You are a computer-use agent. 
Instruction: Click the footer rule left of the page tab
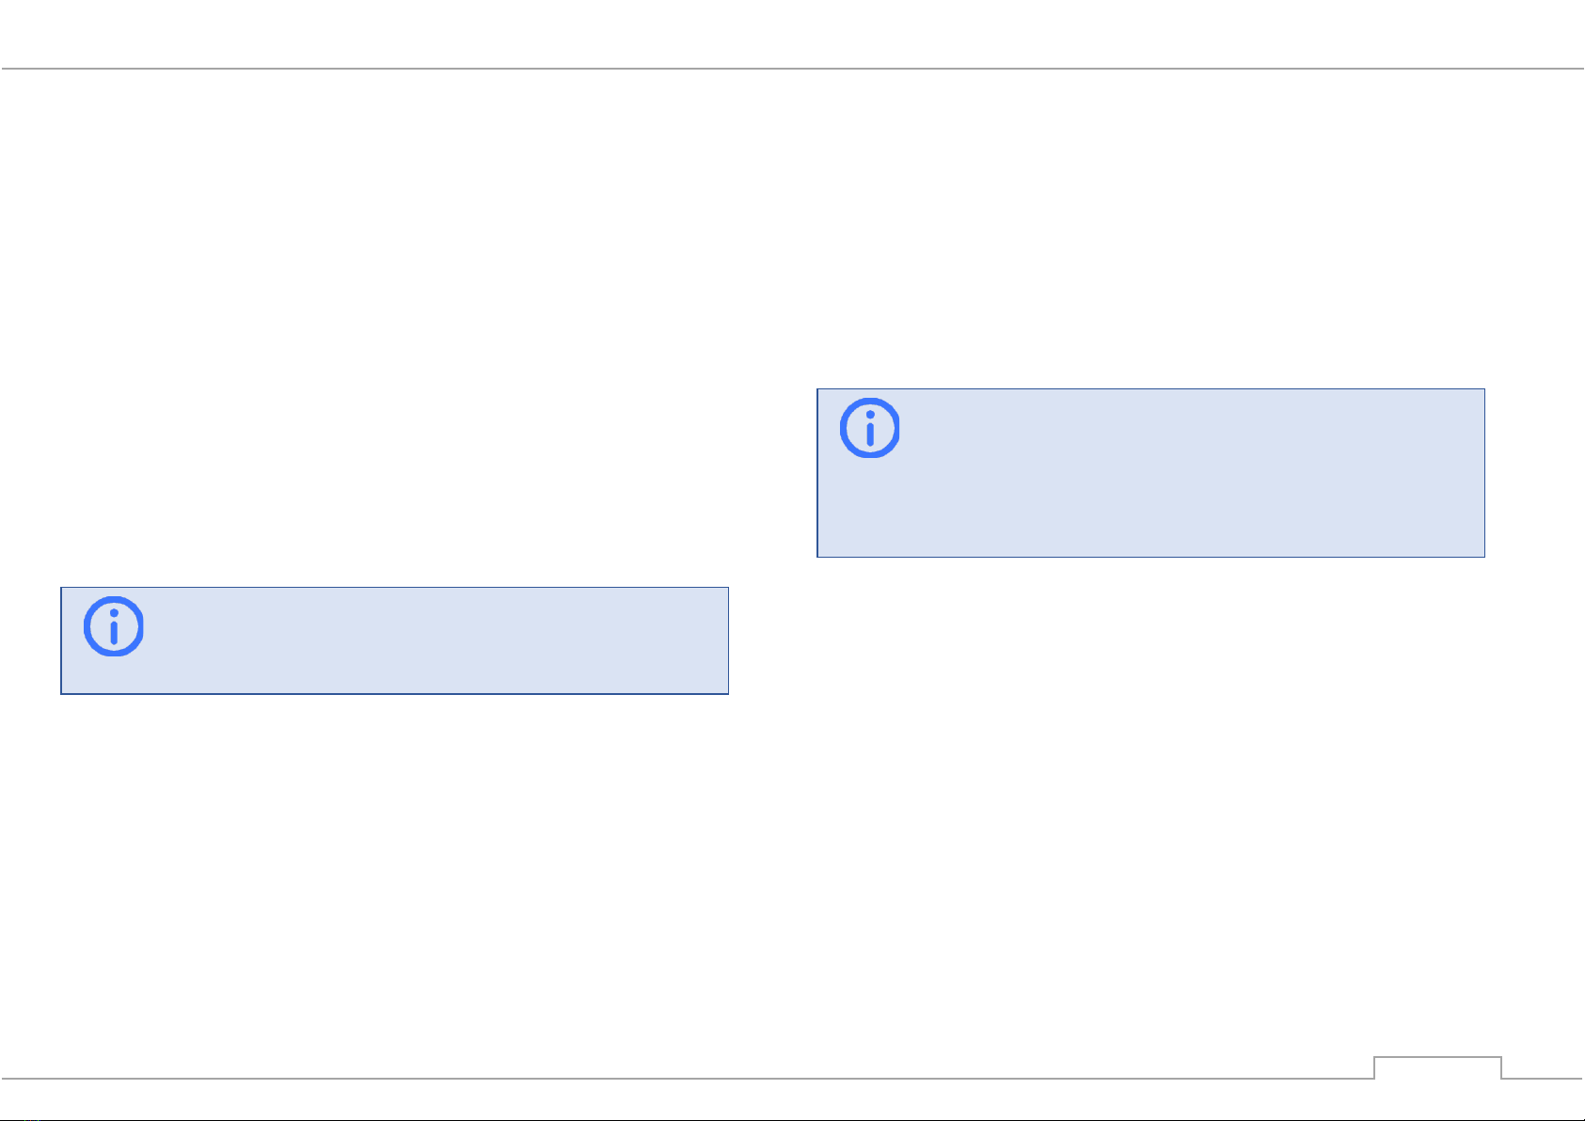pos(687,1078)
